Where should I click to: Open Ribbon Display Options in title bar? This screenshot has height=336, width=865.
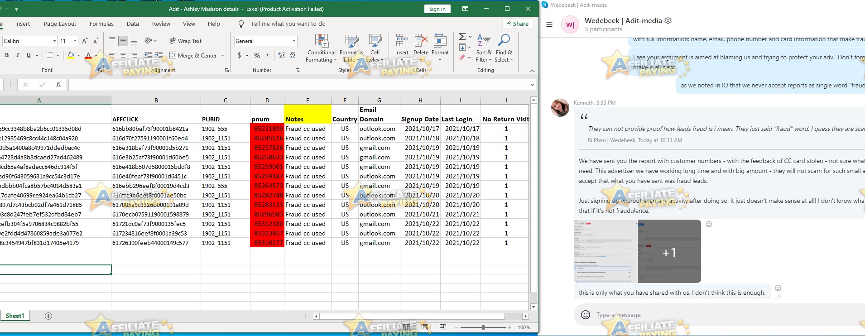tap(465, 9)
